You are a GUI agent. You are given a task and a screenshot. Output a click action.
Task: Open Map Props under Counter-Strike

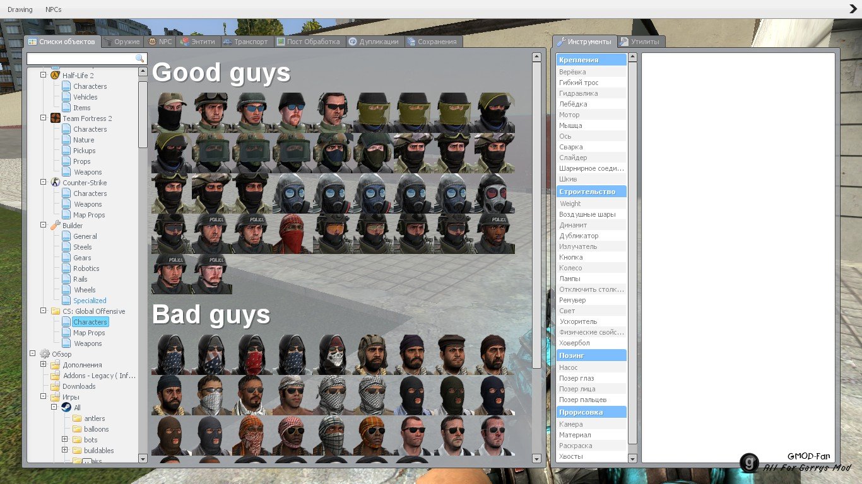coord(89,215)
